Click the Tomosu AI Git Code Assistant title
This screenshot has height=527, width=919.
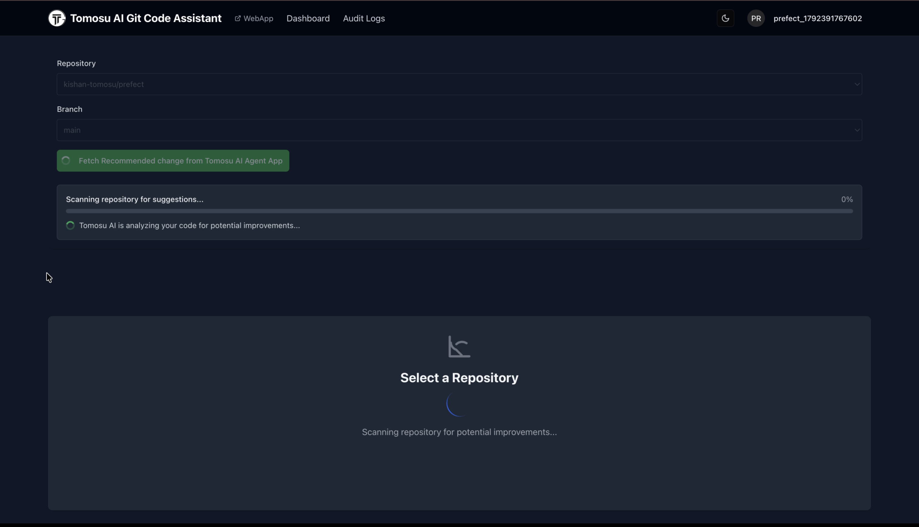click(146, 18)
